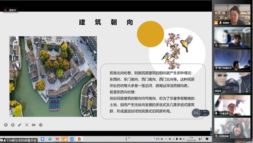Click the speaker volume tray icon

coord(184,139)
